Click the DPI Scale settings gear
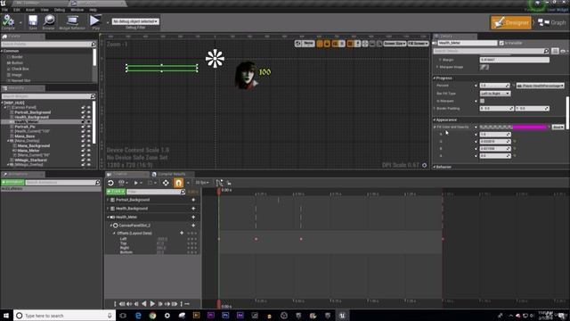 pos(424,165)
